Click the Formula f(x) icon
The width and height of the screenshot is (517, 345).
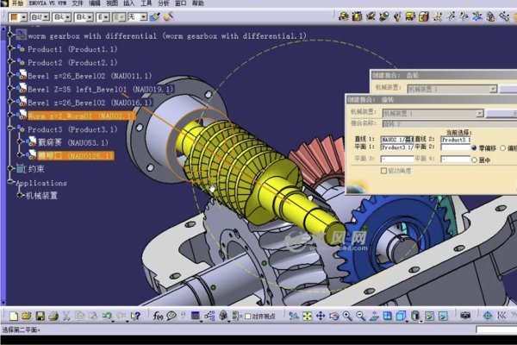pyautogui.click(x=158, y=316)
